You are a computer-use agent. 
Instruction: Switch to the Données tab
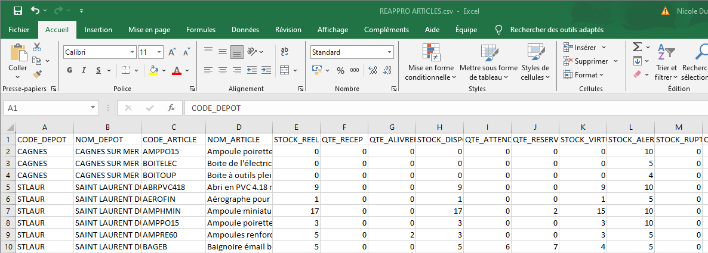245,30
